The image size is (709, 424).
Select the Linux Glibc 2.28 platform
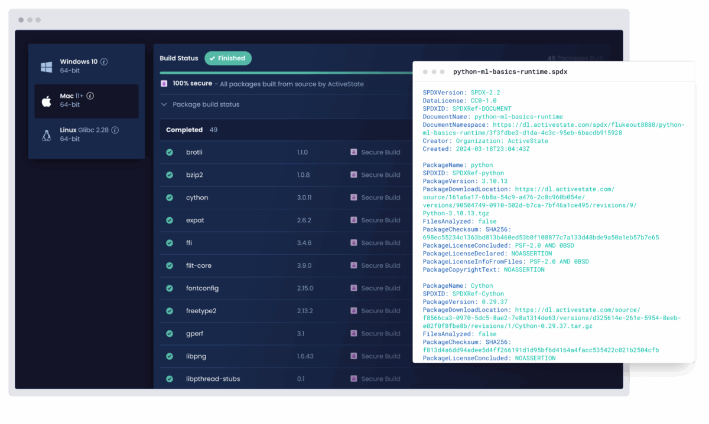(87, 134)
